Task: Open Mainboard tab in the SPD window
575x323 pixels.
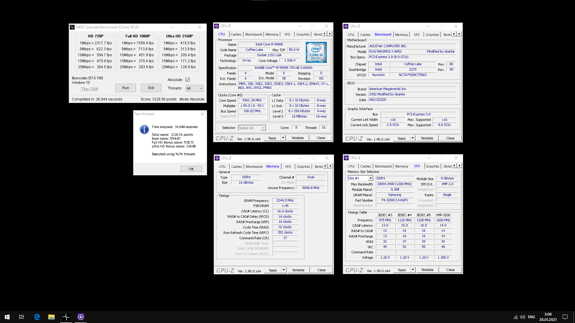Action: (x=383, y=166)
